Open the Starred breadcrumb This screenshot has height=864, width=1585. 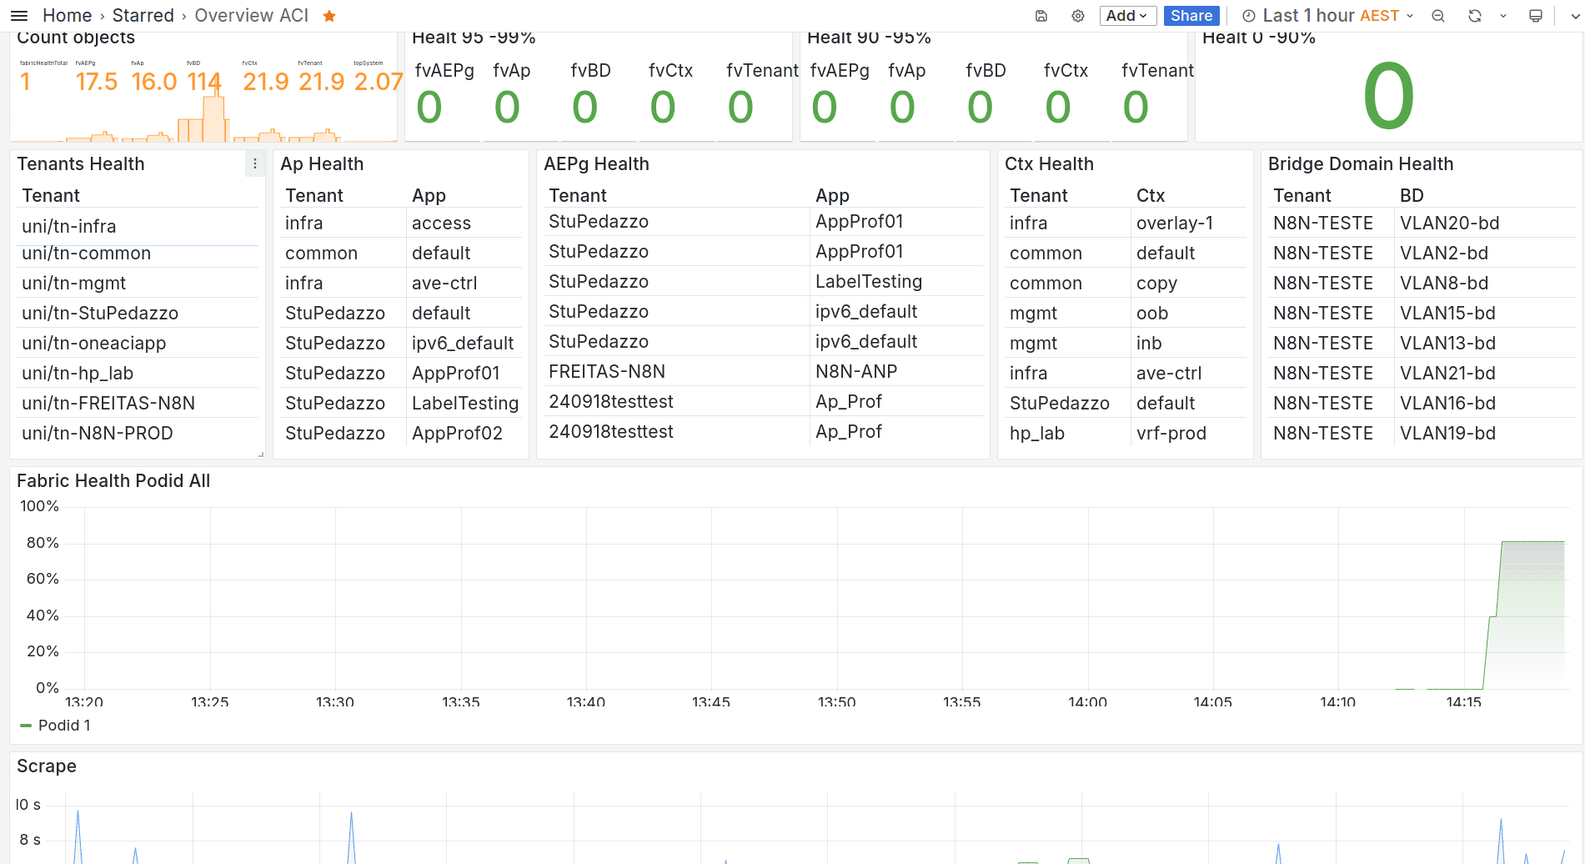[x=143, y=16]
